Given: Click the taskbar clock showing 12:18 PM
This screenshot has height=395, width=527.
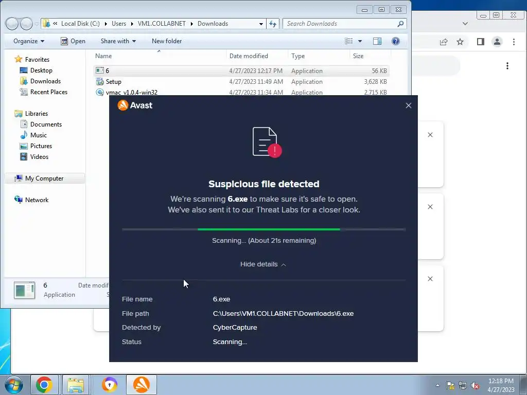Looking at the screenshot, I should [501, 385].
